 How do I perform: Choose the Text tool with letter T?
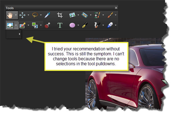click(60, 25)
